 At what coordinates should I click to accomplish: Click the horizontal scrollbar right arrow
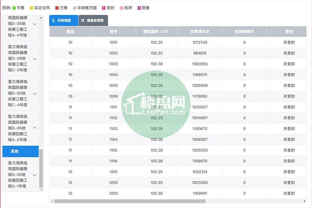(304, 201)
